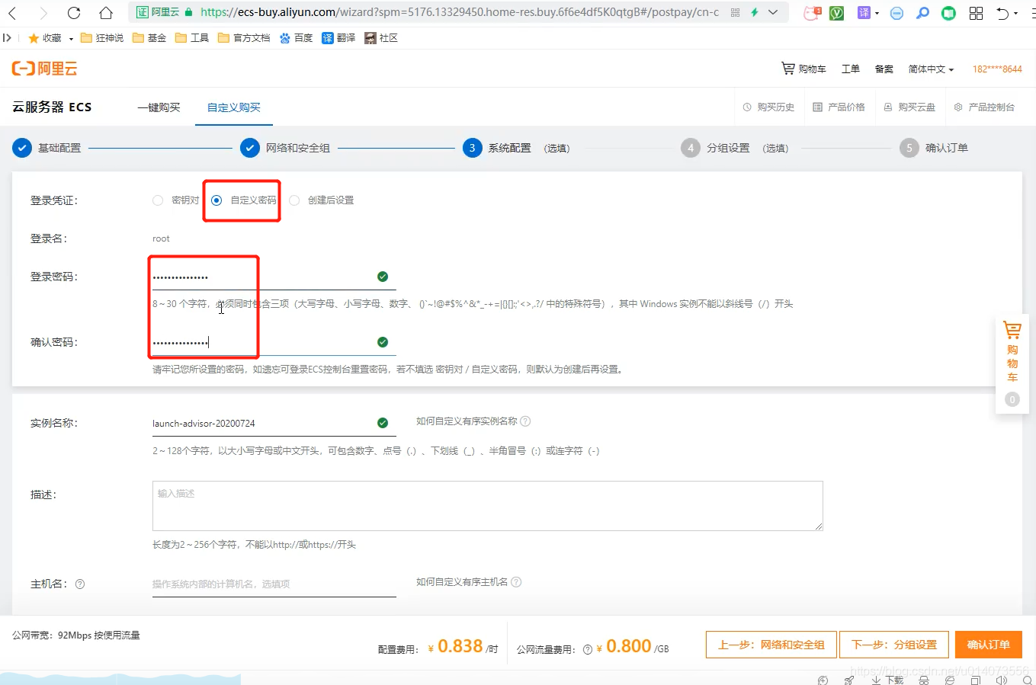Screen dimensions: 1036x685
Task: Click the orange 确认订单 button
Action: (989, 645)
